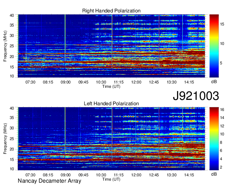Click 20 MHz tick on left-handed plot
228x185 pixels.
click(12, 149)
